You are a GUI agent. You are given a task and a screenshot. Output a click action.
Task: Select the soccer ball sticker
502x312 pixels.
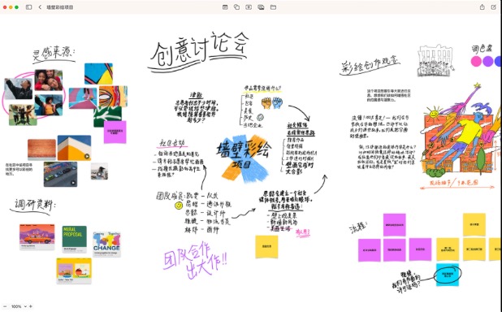260,117
